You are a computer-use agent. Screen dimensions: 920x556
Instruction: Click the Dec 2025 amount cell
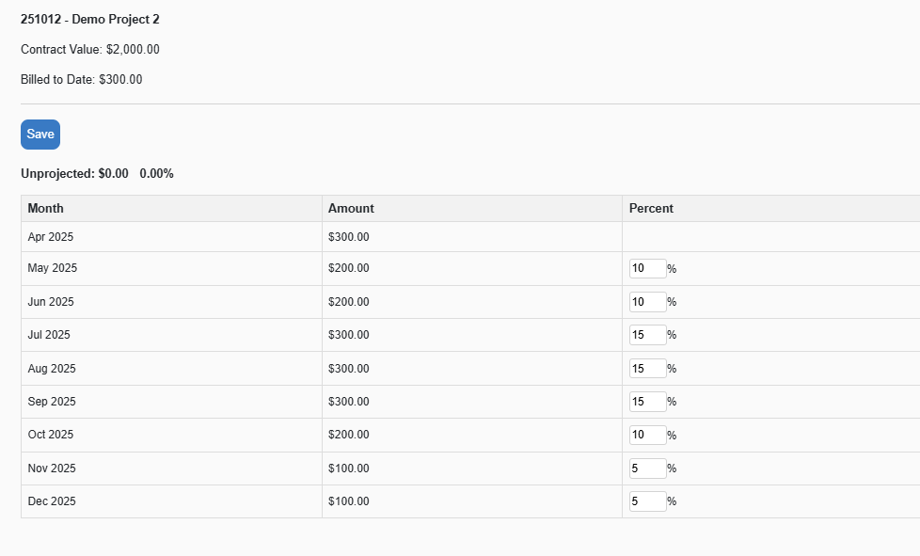coord(349,501)
